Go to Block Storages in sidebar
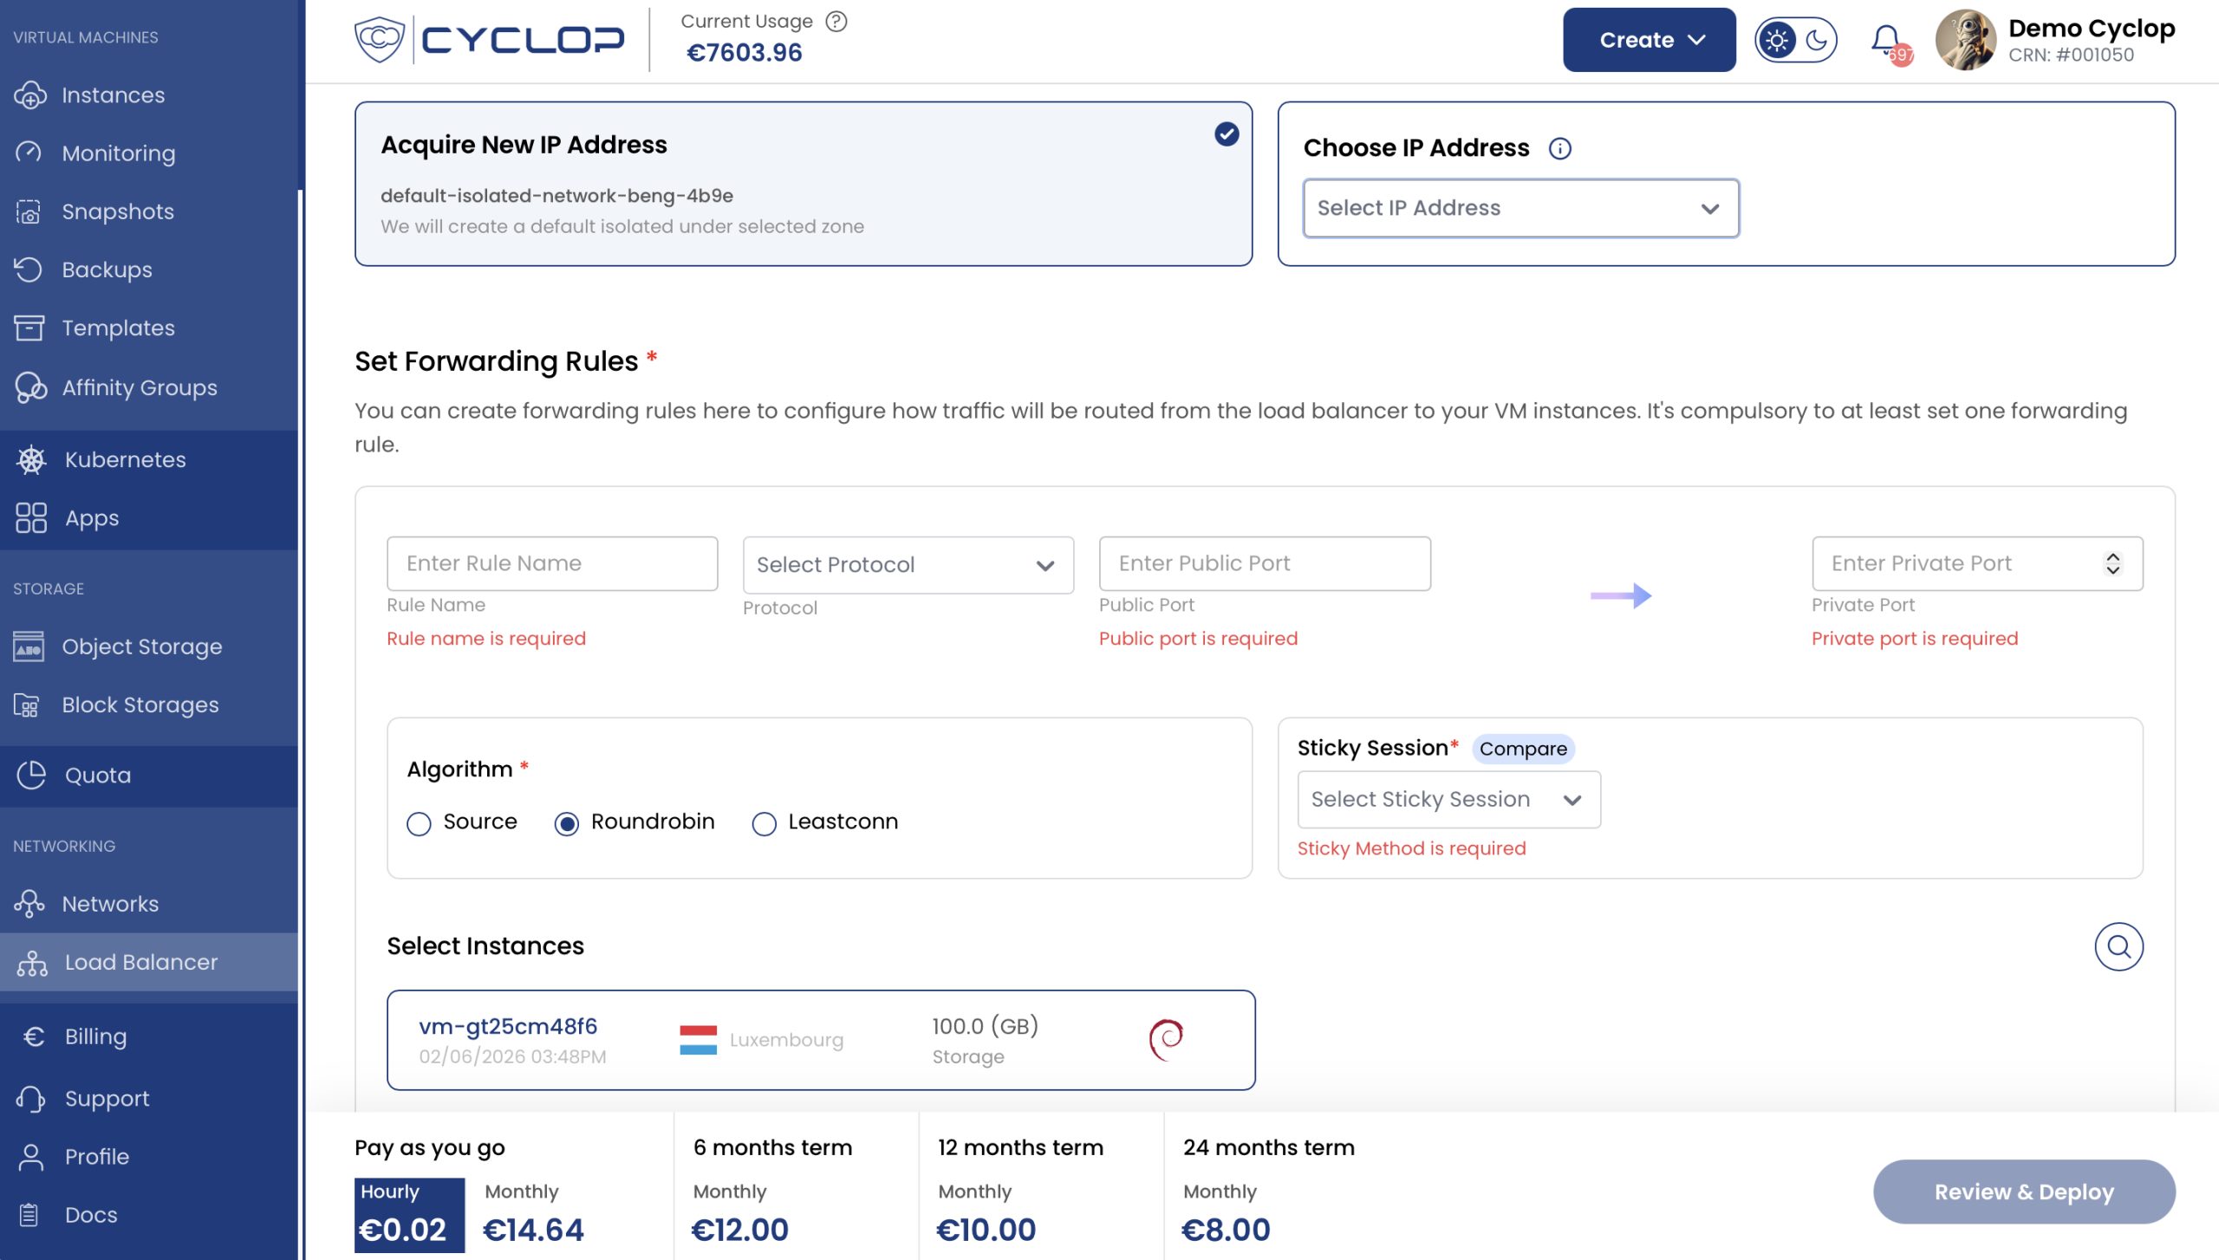Viewport: 2219px width, 1260px height. 140,705
